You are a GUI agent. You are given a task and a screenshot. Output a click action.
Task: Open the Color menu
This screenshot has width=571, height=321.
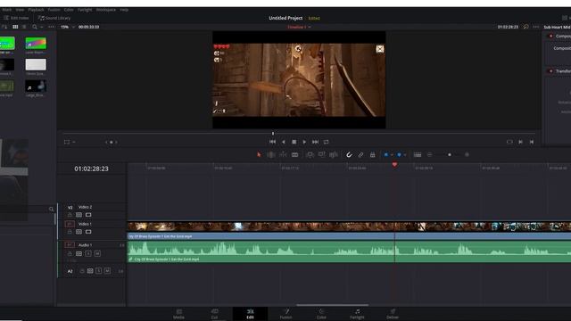pyautogui.click(x=69, y=10)
